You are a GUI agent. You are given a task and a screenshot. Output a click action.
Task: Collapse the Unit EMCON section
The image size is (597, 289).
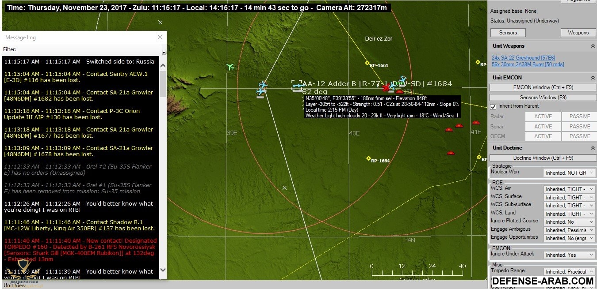592,78
